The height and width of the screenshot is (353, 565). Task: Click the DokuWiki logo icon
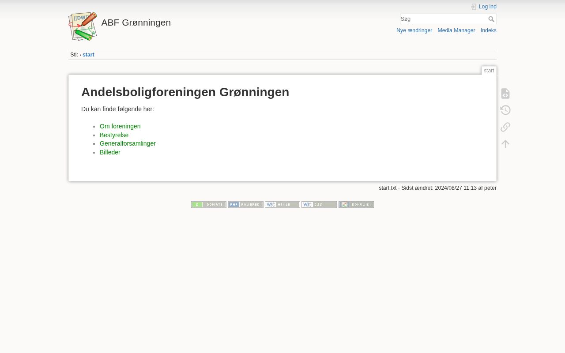[83, 26]
